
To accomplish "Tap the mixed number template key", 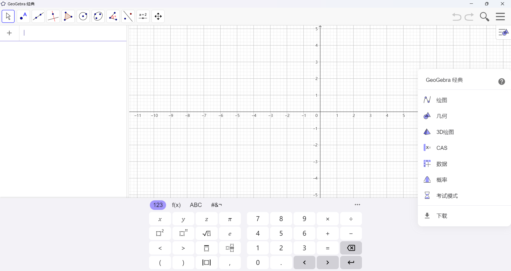I will (x=230, y=248).
